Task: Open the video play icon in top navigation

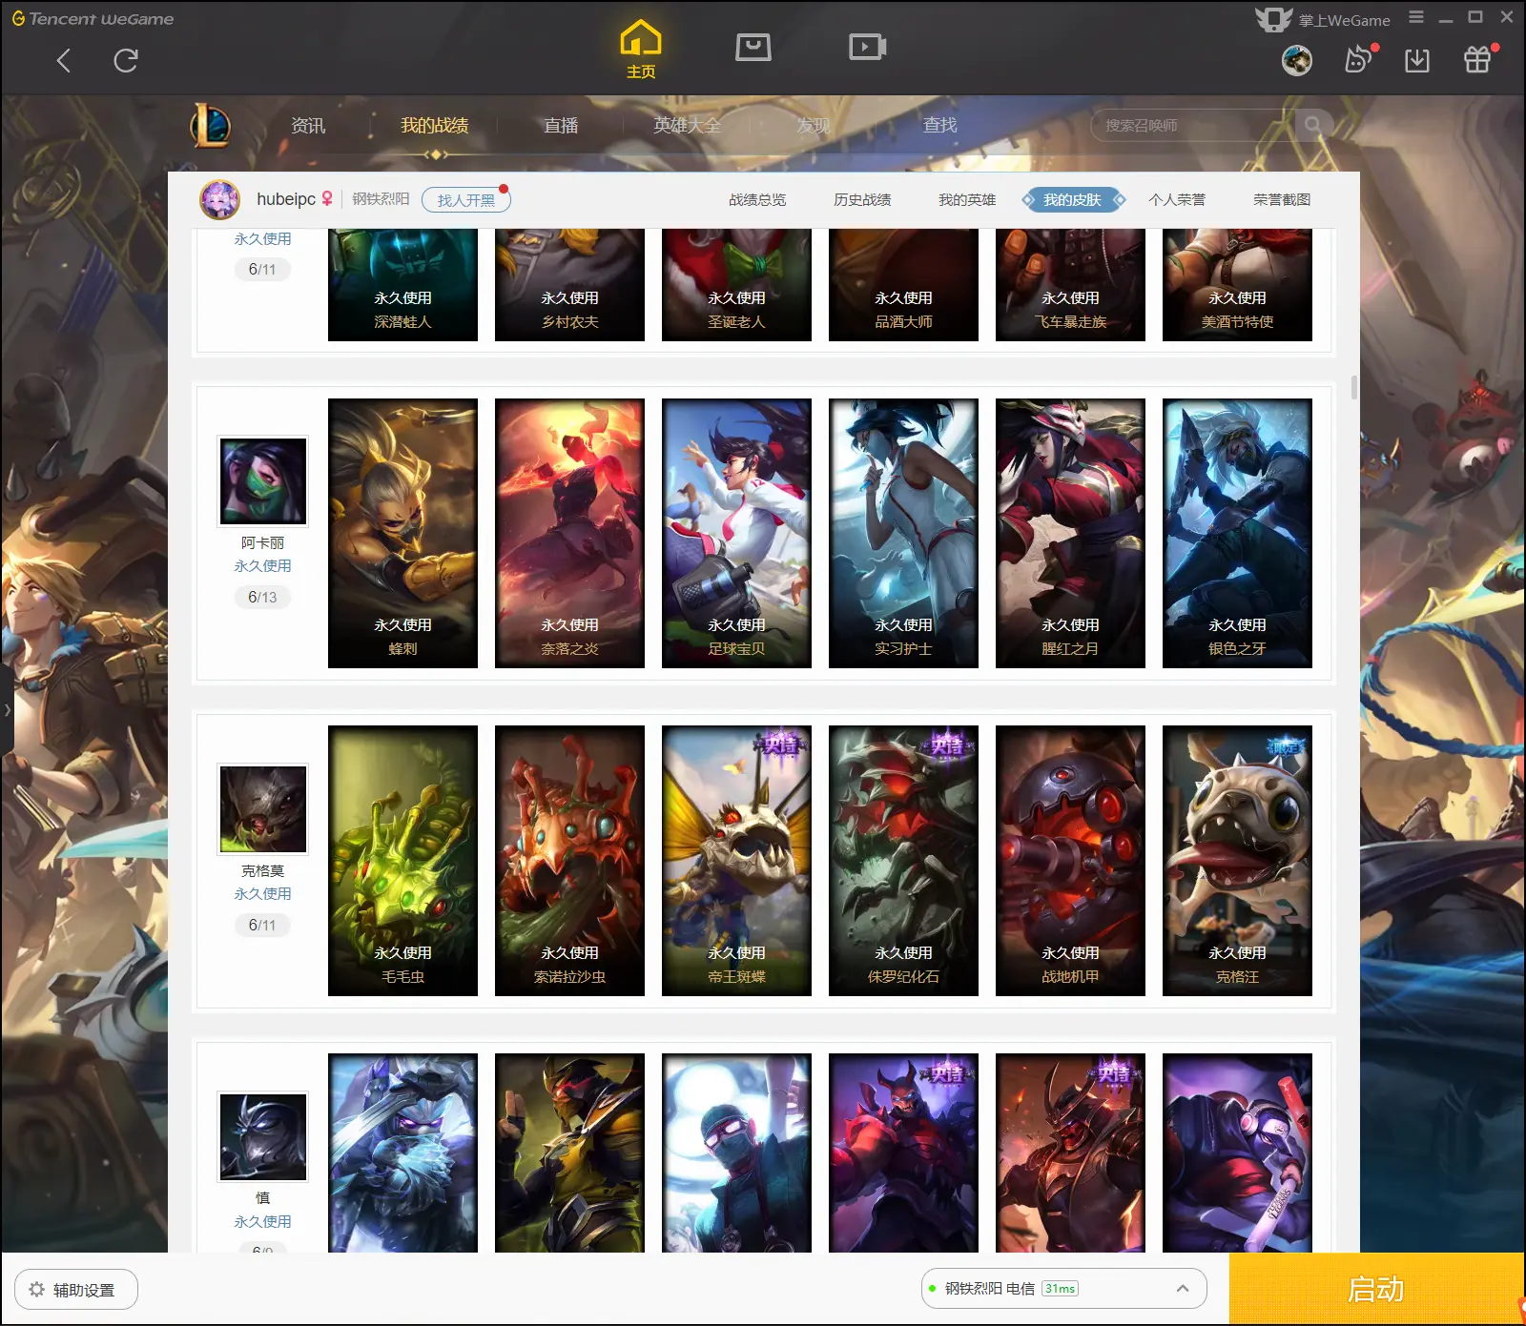Action: pos(868,47)
